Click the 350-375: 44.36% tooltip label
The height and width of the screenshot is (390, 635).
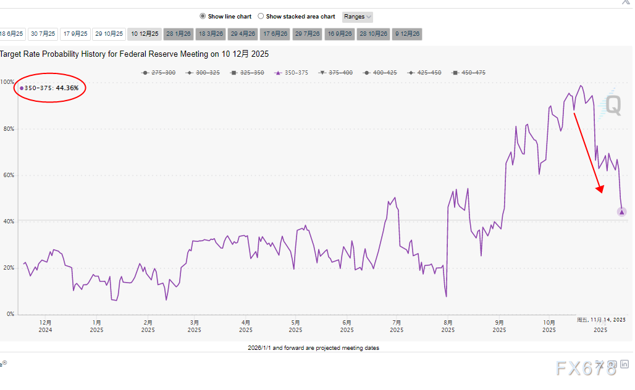coord(51,88)
